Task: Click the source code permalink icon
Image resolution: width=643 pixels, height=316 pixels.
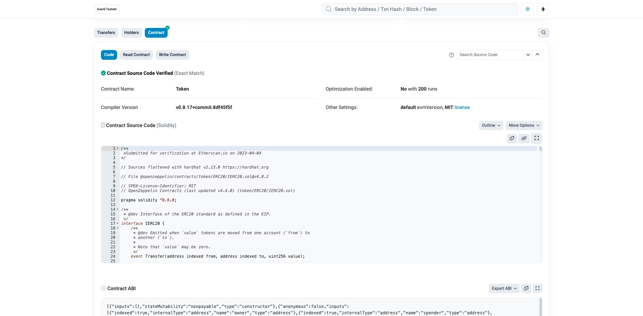Action: [524, 138]
